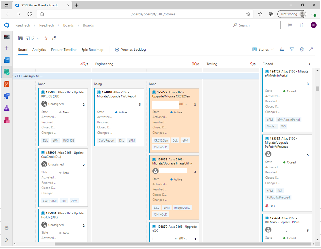The height and width of the screenshot is (249, 321).
Task: Open work item 125272 Upgrade/Migrate CRC32Gen
Action: (171, 94)
